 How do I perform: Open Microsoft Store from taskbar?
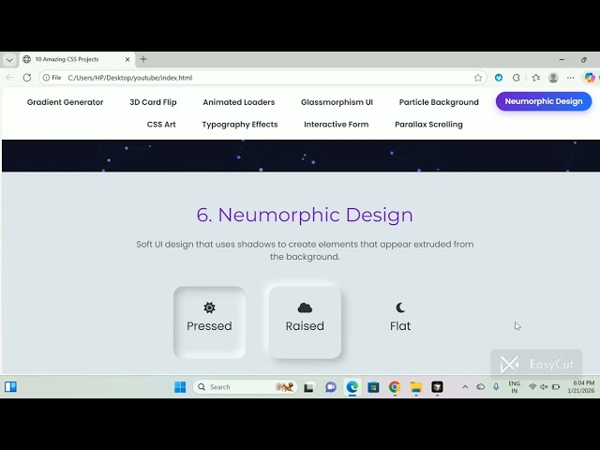373,387
